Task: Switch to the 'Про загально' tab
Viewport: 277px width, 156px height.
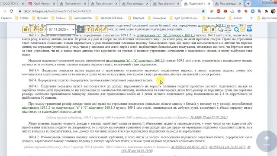Action: point(73,3)
